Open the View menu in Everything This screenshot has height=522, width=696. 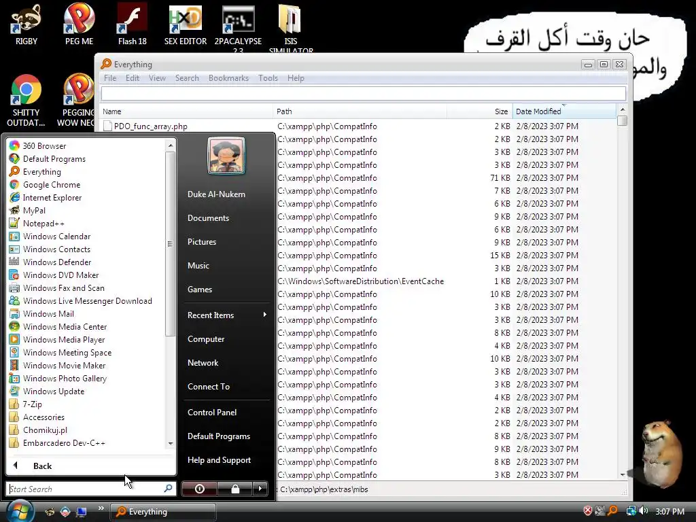pos(157,78)
